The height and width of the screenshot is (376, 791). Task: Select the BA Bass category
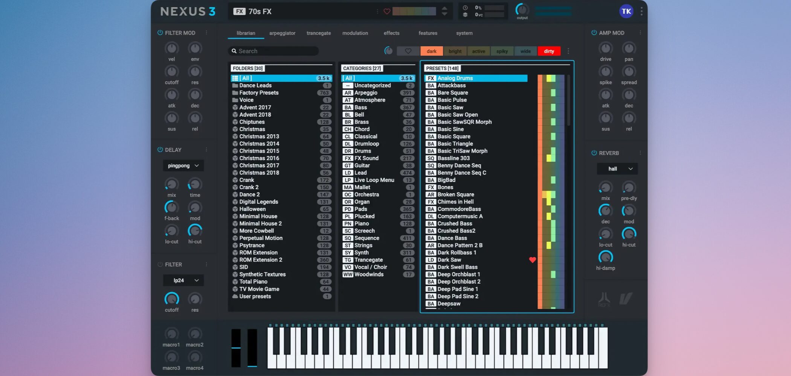coord(378,108)
